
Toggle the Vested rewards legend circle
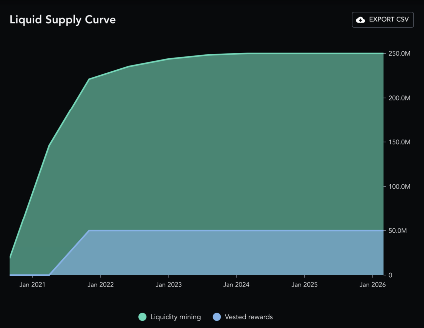tap(217, 317)
